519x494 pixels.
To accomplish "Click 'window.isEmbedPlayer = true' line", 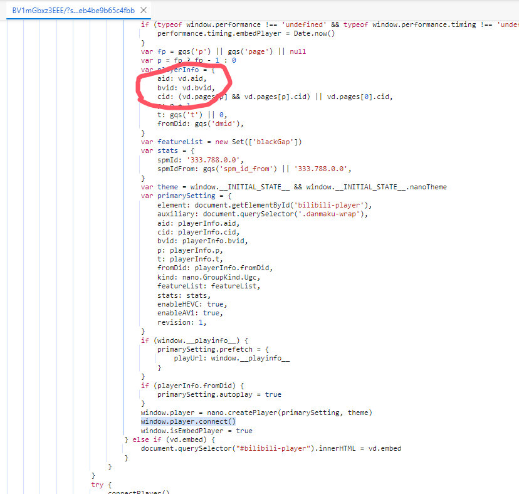I will click(196, 431).
